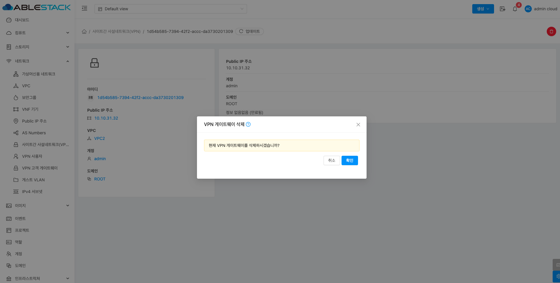Screen dimensions: 560x283
Task: Open 사이트간 사설네트워크(VPN) breadcrumb link
Action: (x=117, y=31)
